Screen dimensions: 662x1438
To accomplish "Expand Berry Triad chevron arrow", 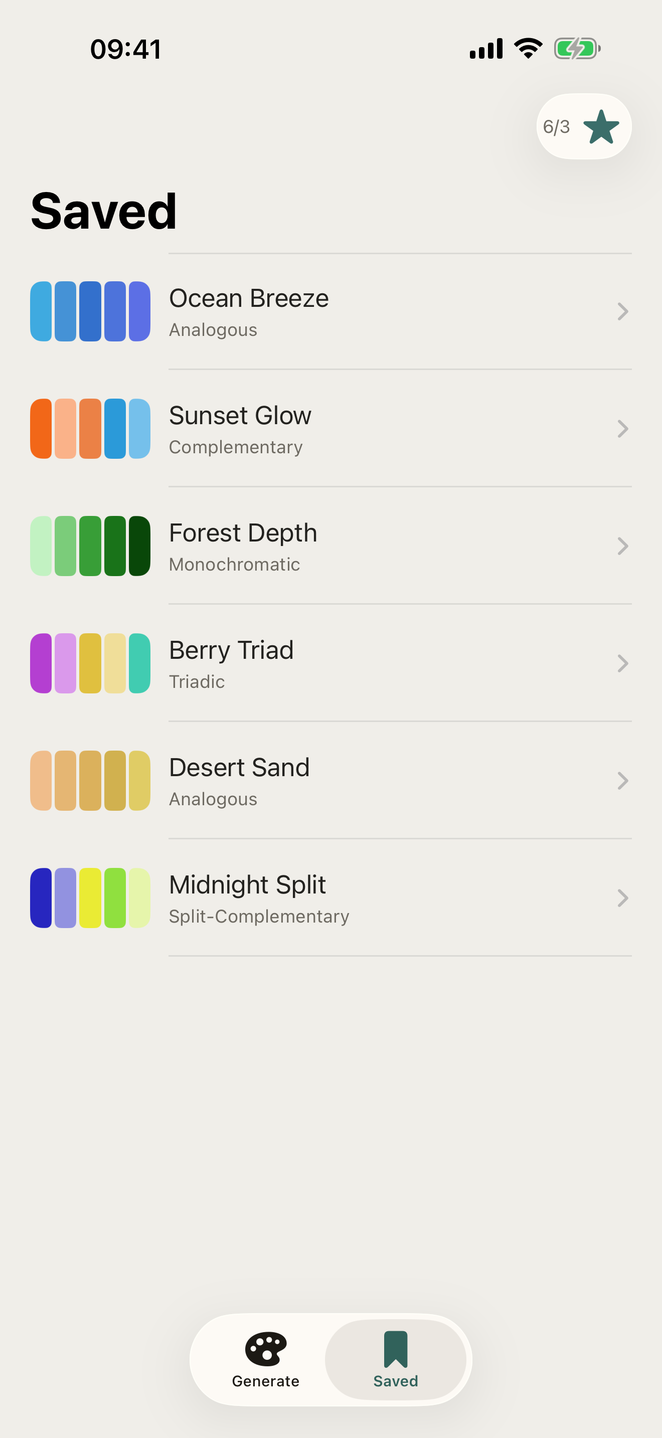I will [x=622, y=663].
